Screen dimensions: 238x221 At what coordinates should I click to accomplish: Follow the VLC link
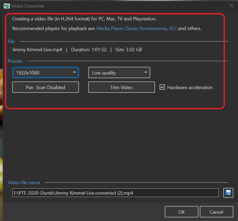[173, 28]
